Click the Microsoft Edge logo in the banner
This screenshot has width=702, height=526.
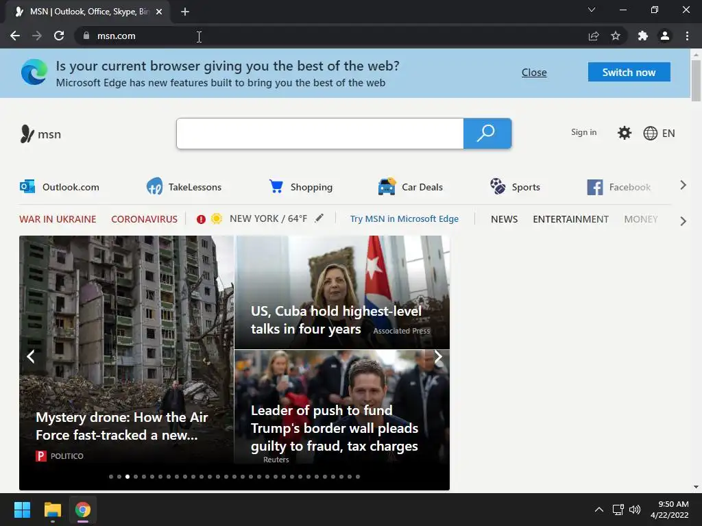34,72
